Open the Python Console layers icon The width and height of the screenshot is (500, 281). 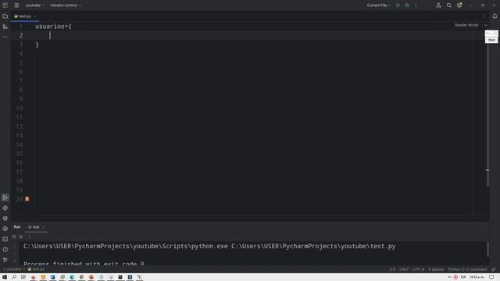pyautogui.click(x=5, y=219)
